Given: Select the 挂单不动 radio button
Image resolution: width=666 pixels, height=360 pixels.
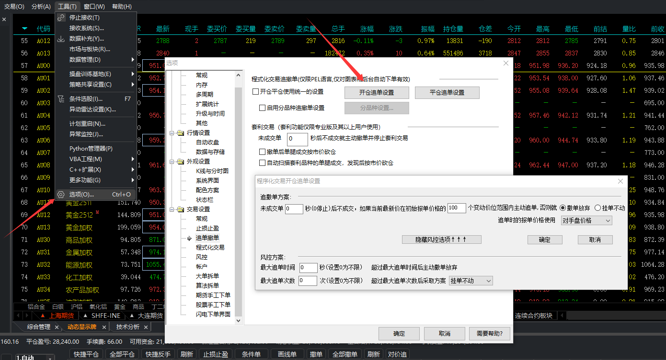Looking at the screenshot, I should [597, 208].
